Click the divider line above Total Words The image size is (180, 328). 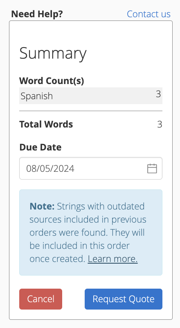(91, 111)
